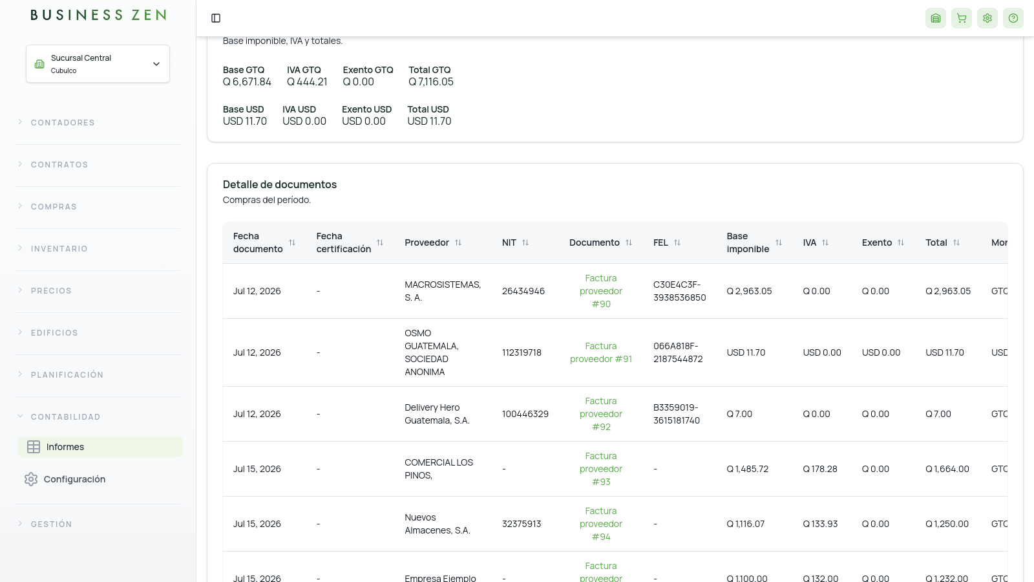Open the building icon in top bar
Screen dimensions: 1034x582
pyautogui.click(x=936, y=18)
